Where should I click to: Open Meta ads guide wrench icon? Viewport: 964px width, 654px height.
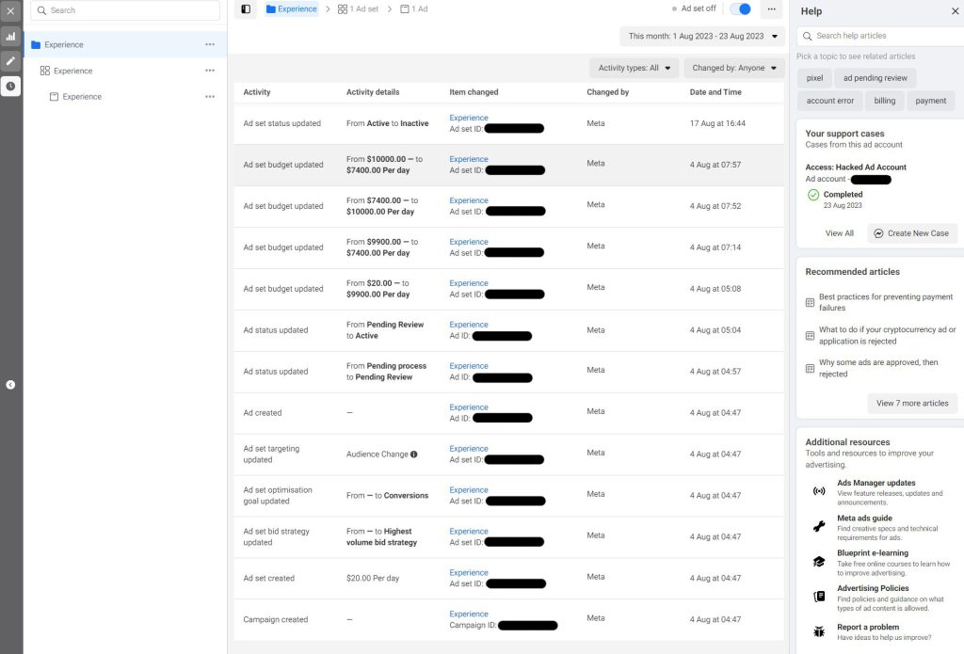pos(819,526)
